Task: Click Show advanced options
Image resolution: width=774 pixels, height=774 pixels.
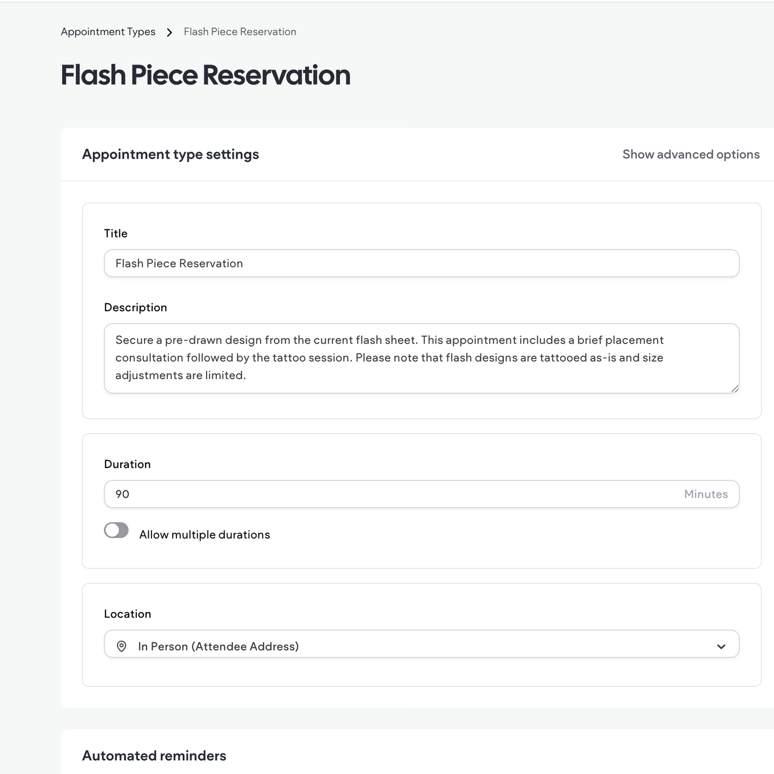Action: [691, 154]
